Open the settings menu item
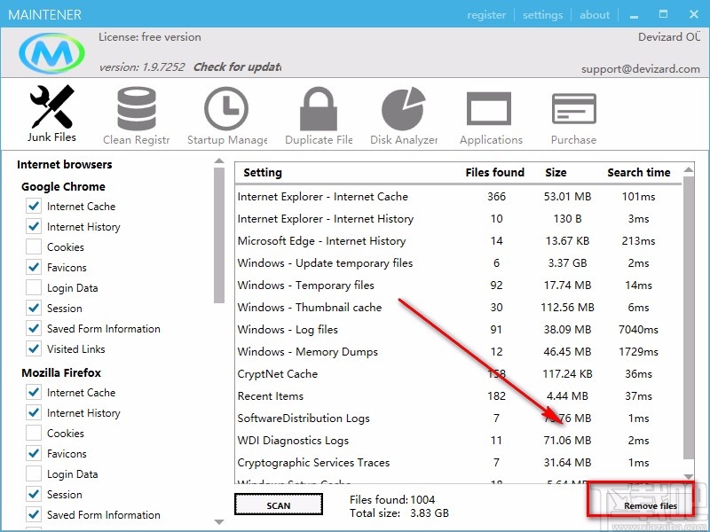 click(x=542, y=15)
